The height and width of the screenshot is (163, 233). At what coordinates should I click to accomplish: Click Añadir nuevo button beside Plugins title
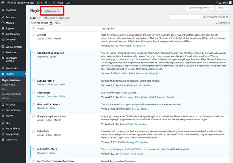point(52,11)
